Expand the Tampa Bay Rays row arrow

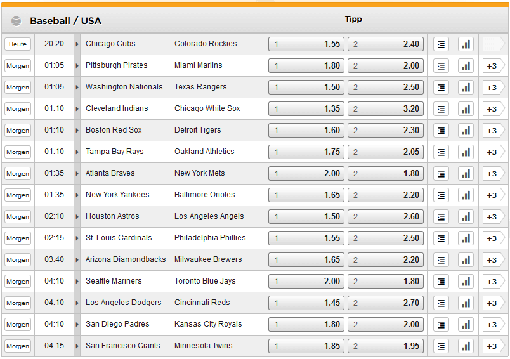77,152
